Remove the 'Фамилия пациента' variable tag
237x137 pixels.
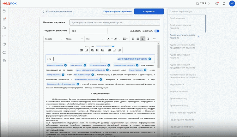[x=65, y=65]
